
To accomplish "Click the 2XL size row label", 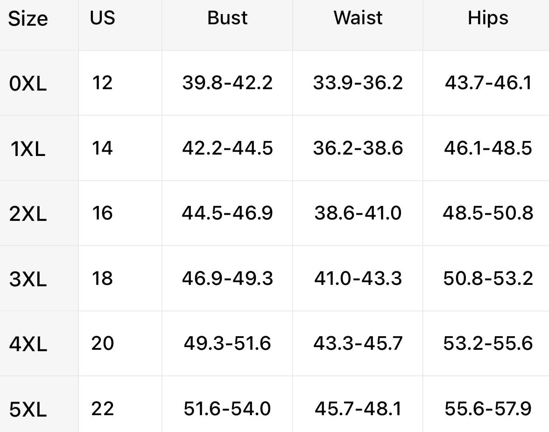I will [28, 214].
